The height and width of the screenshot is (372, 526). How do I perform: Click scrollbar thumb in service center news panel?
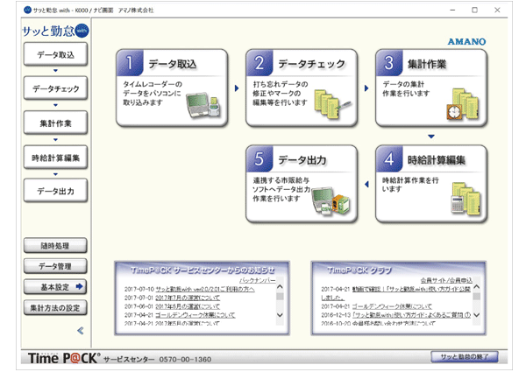click(280, 297)
